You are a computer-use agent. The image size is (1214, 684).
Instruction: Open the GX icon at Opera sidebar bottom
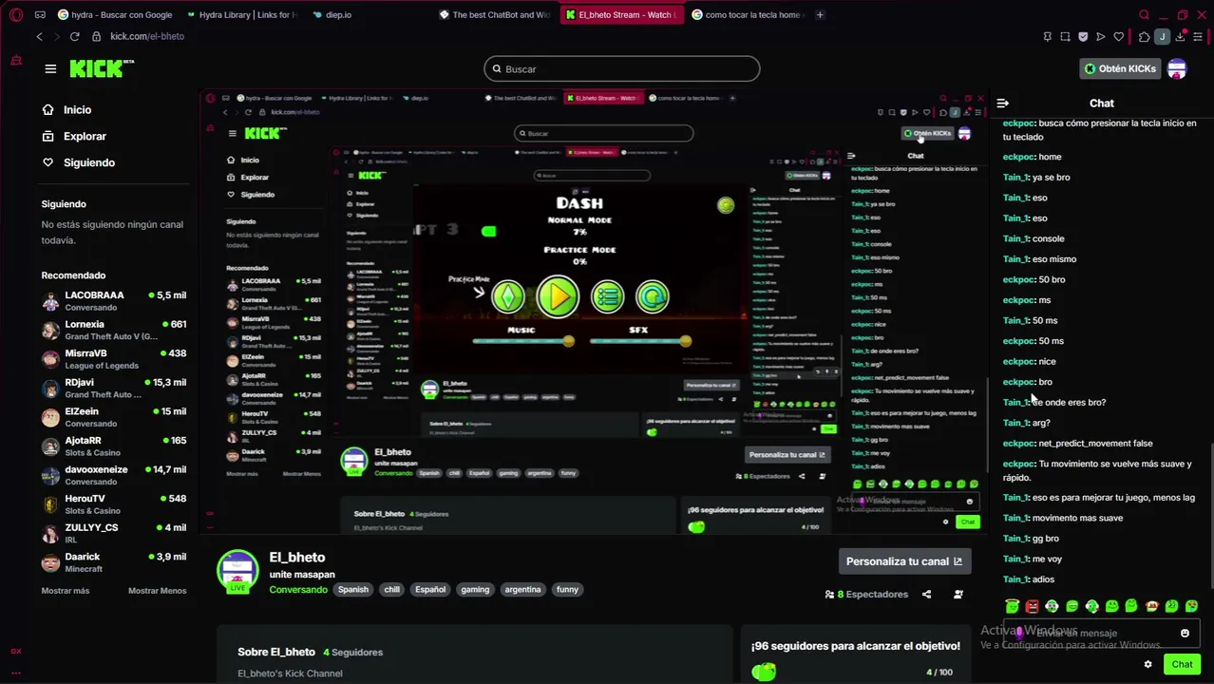tap(16, 651)
